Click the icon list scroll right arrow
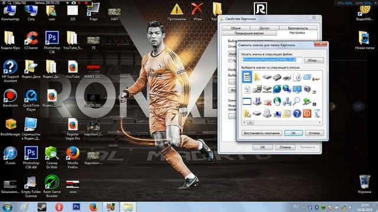The height and width of the screenshot is (212, 378). click(x=320, y=122)
